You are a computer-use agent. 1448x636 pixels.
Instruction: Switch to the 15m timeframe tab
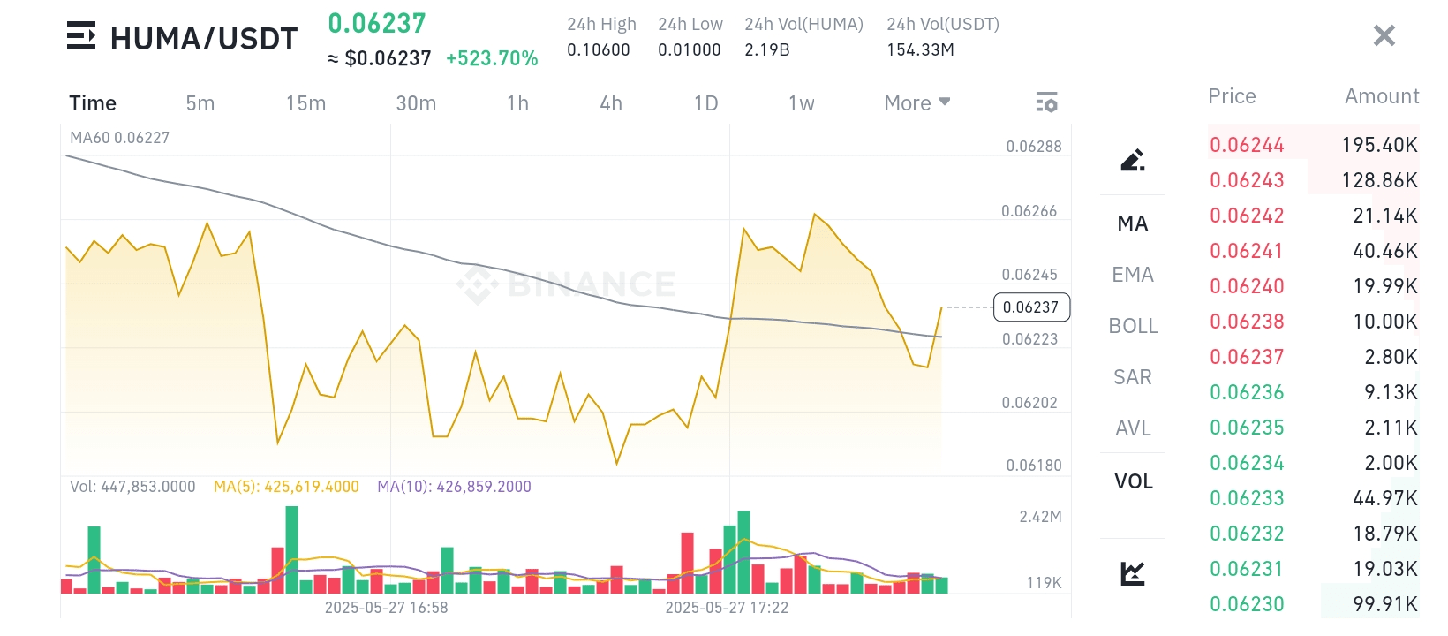point(305,103)
